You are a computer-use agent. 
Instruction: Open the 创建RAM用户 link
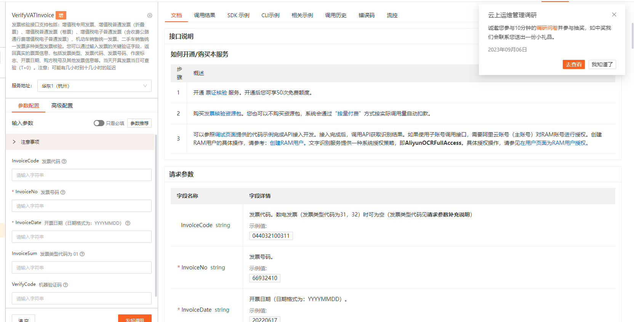(x=287, y=143)
